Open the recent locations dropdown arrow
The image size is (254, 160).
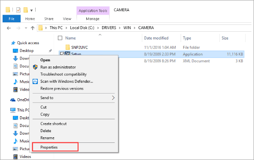pyautogui.click(x=26, y=28)
